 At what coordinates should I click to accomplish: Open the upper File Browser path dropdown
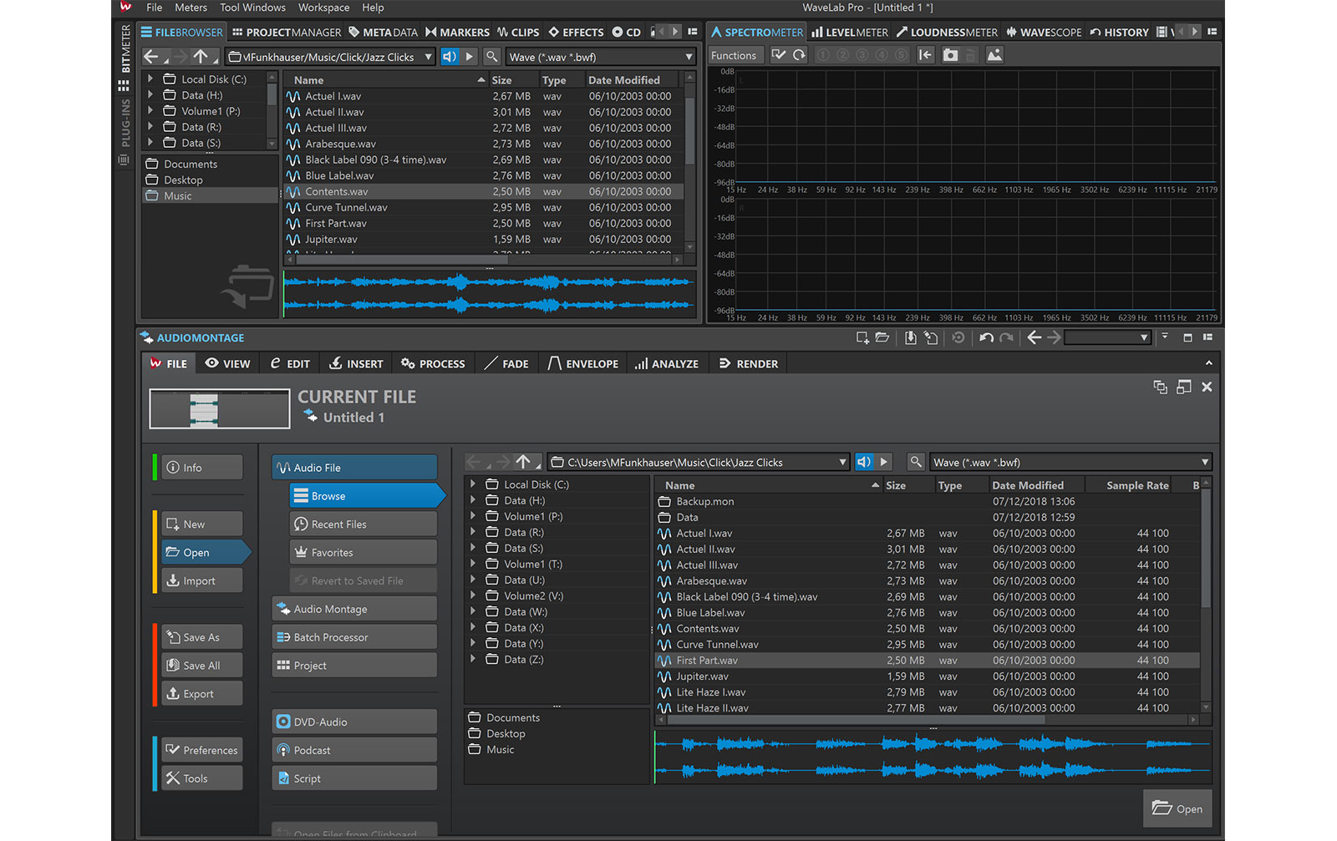[429, 57]
